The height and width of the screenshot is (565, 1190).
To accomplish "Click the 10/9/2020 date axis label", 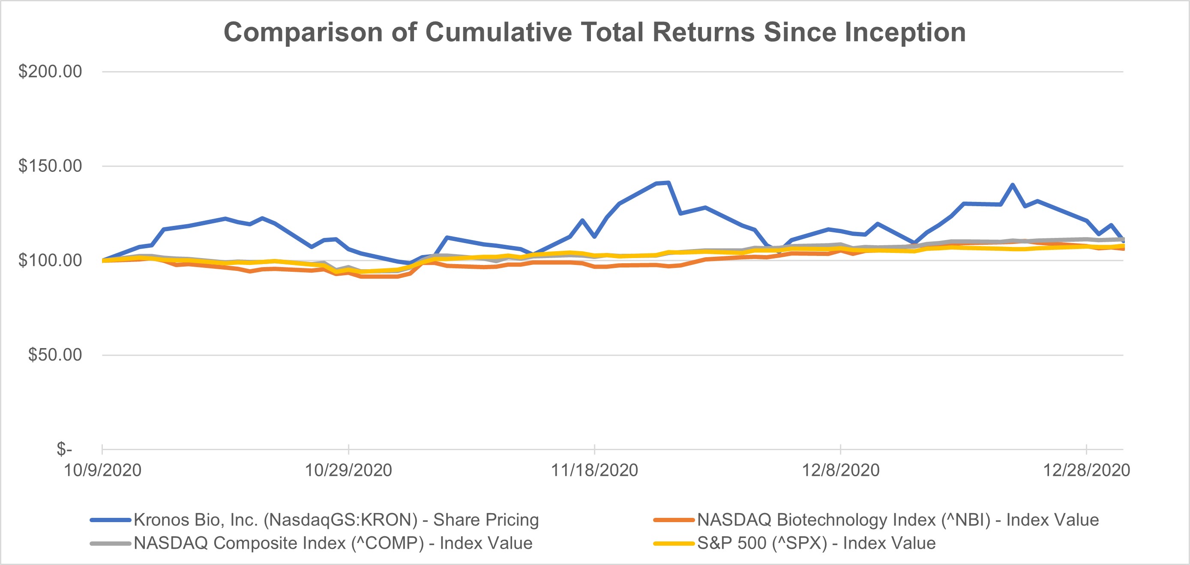I will point(102,470).
